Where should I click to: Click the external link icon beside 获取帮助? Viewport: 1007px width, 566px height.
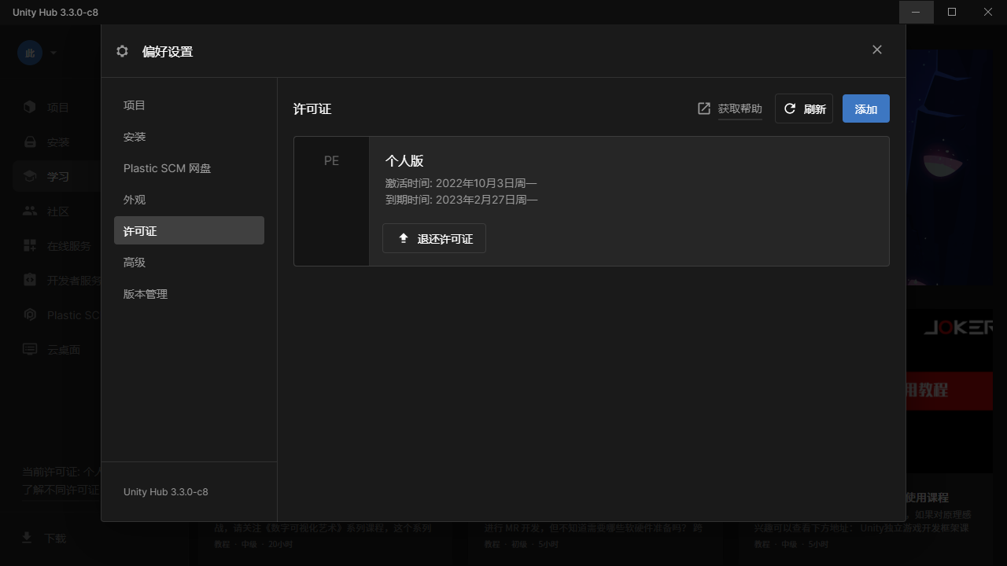[x=704, y=108]
